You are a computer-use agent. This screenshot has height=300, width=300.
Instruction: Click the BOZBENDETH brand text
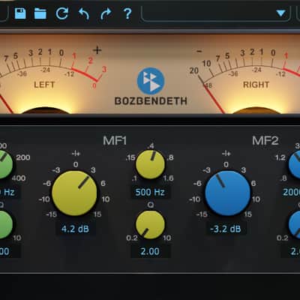click(151, 101)
